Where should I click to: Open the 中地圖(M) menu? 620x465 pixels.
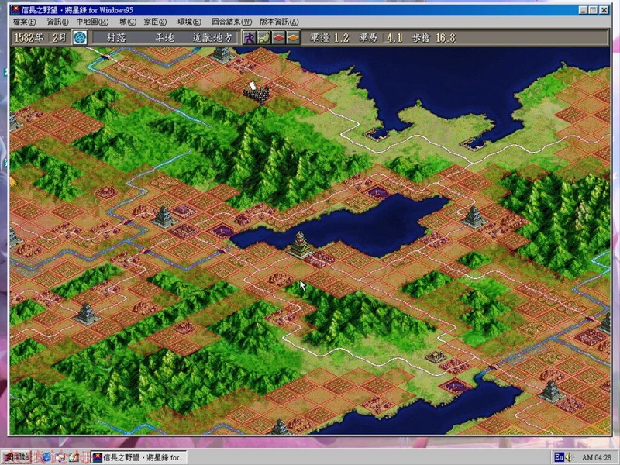[x=92, y=22]
